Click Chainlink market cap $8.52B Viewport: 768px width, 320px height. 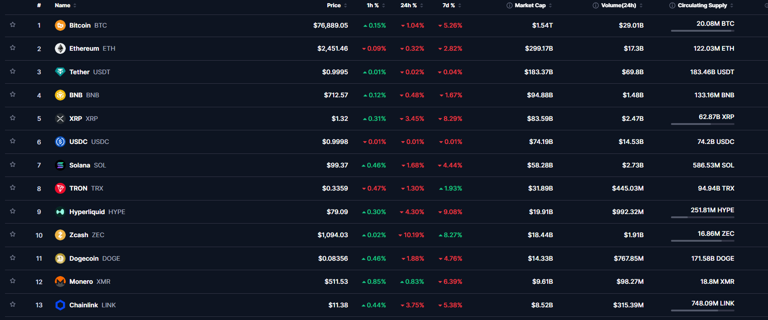pos(542,305)
